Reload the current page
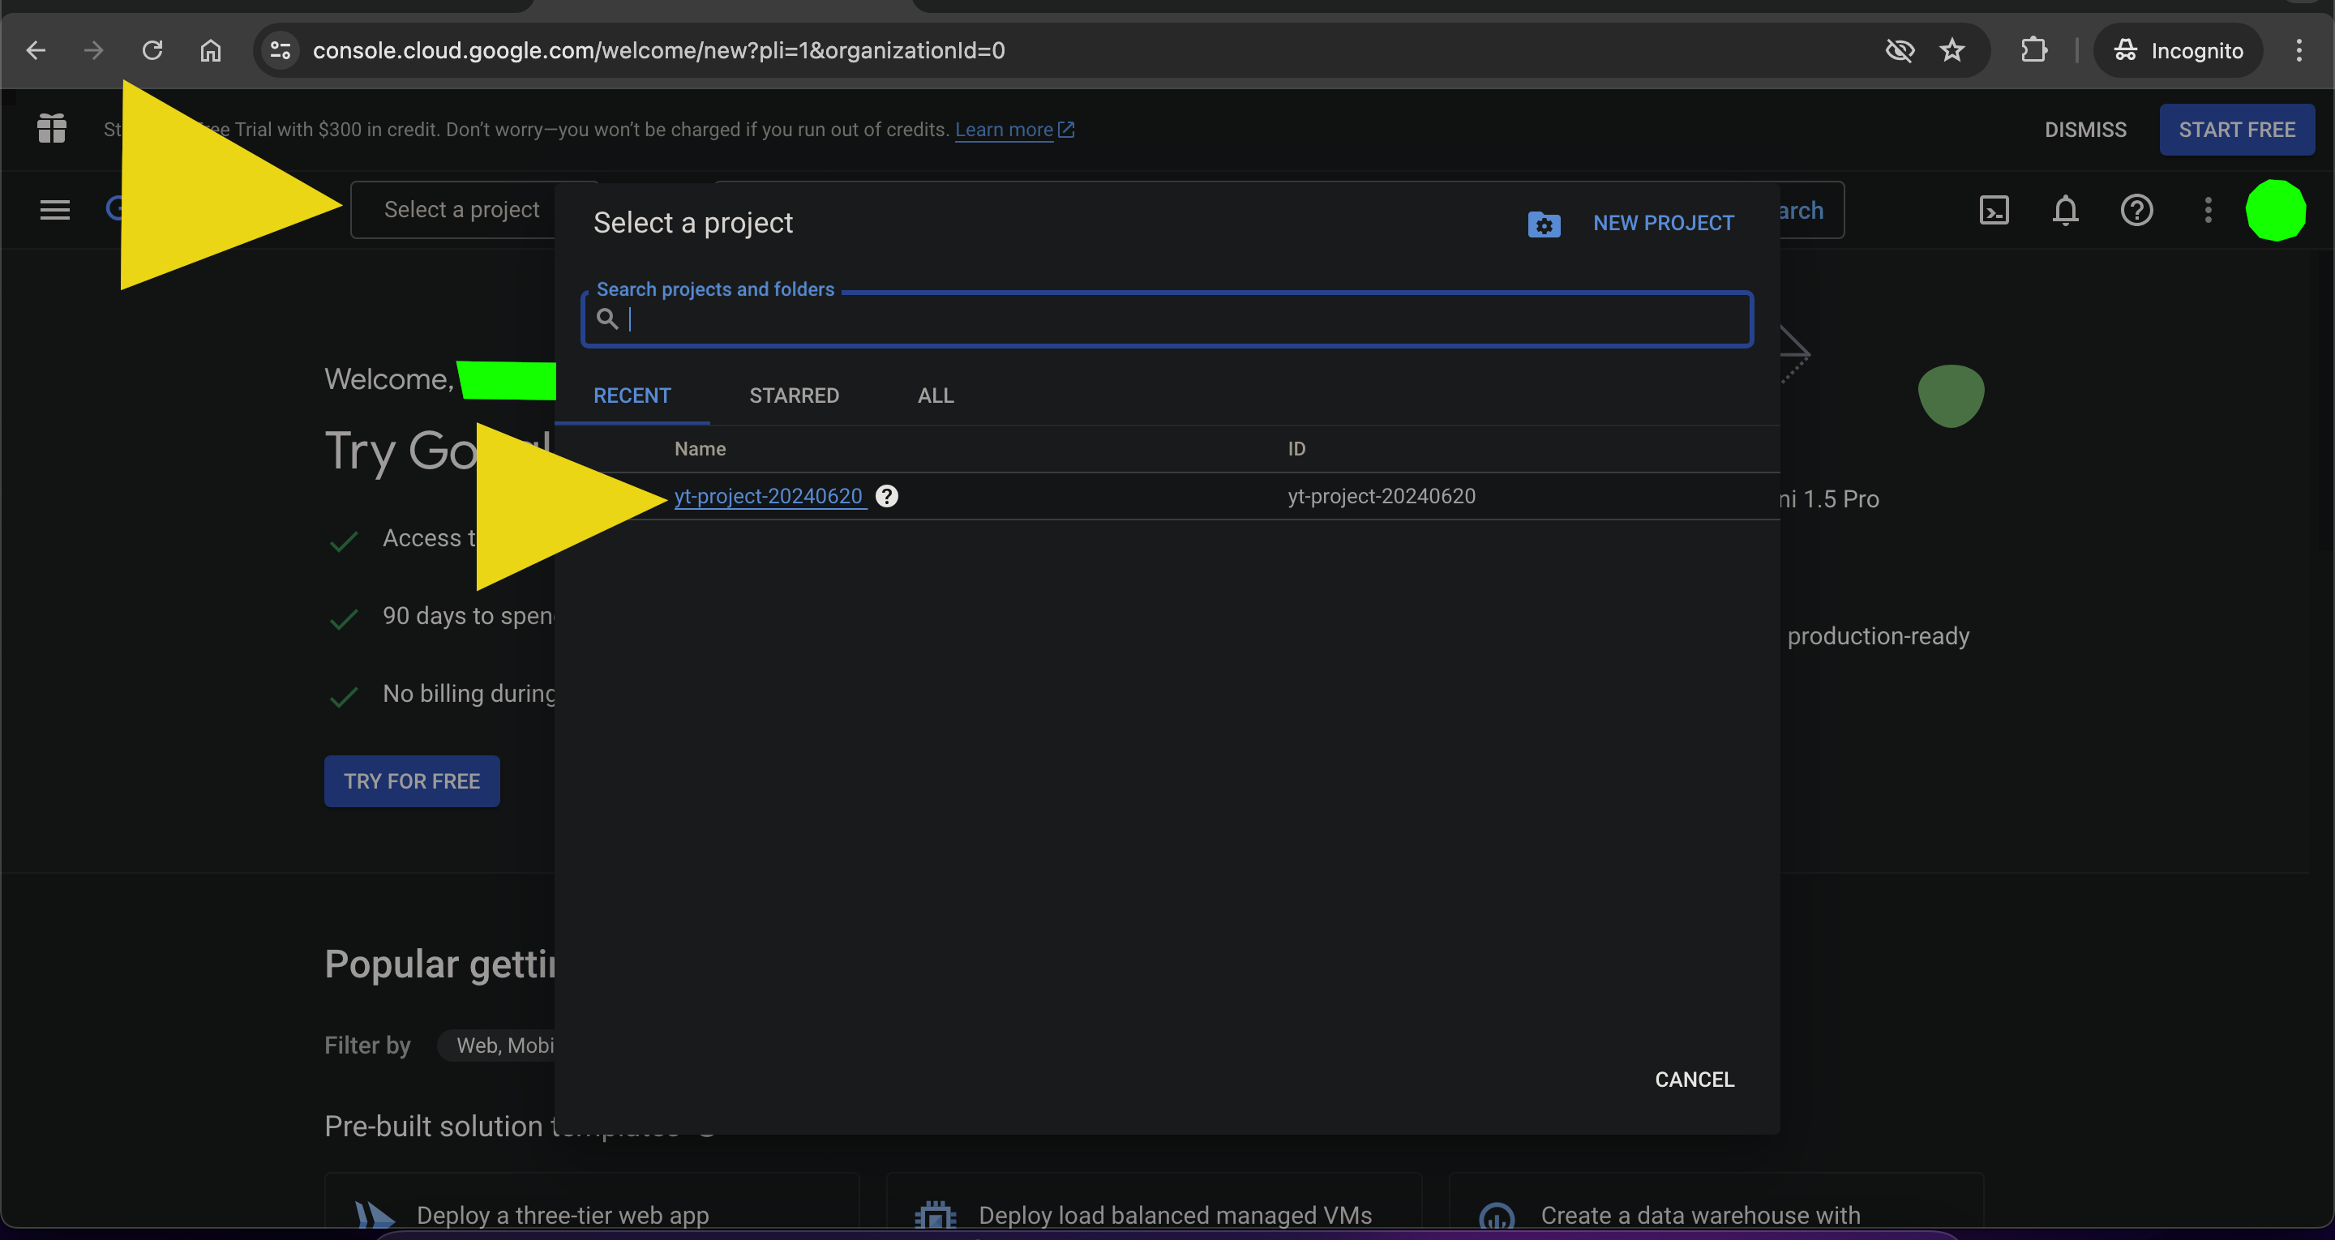Screen dimensions: 2335x1240 [152, 51]
